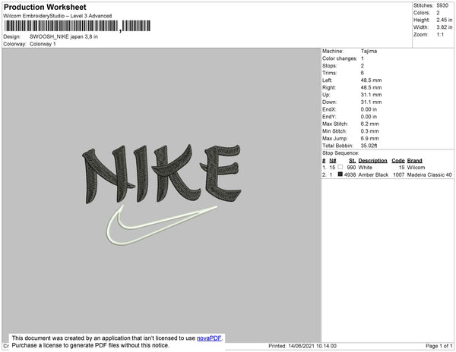The width and height of the screenshot is (456, 352).
Task: Select the Stitches value 5930
Action: pyautogui.click(x=442, y=5)
